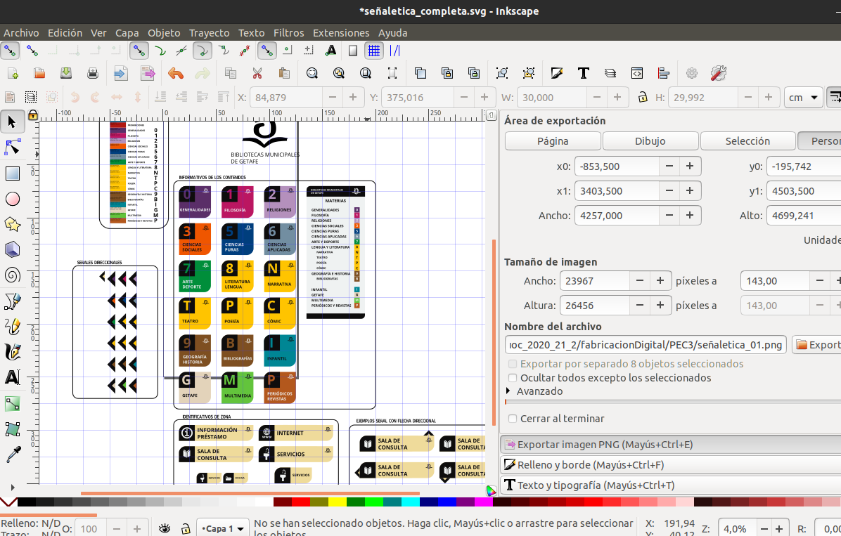Open the Trayecto menu
The height and width of the screenshot is (536, 841).
[209, 33]
